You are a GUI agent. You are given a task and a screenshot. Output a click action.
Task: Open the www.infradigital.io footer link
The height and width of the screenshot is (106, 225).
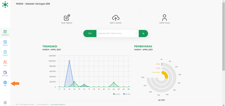click(42, 104)
